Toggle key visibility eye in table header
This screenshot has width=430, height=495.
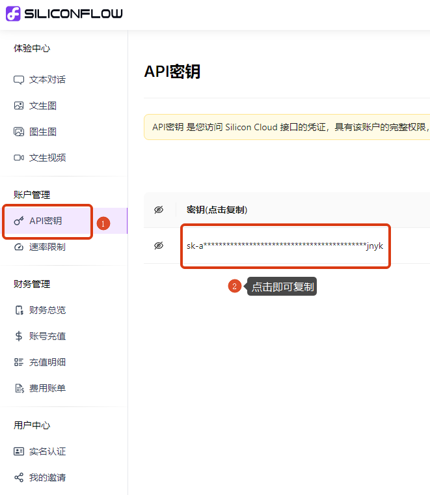point(159,210)
